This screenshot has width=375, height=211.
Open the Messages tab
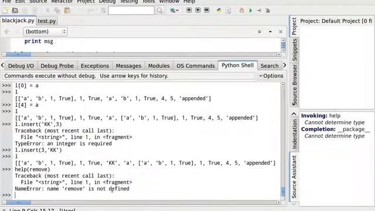pyautogui.click(x=128, y=66)
